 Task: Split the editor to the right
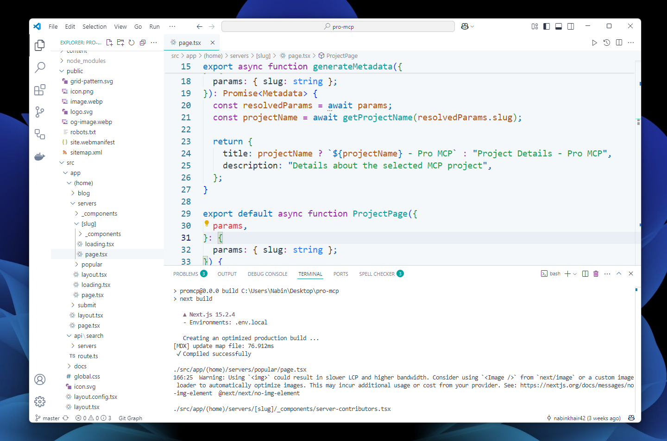click(619, 43)
